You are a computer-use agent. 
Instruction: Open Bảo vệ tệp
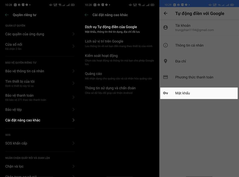coord(40,110)
